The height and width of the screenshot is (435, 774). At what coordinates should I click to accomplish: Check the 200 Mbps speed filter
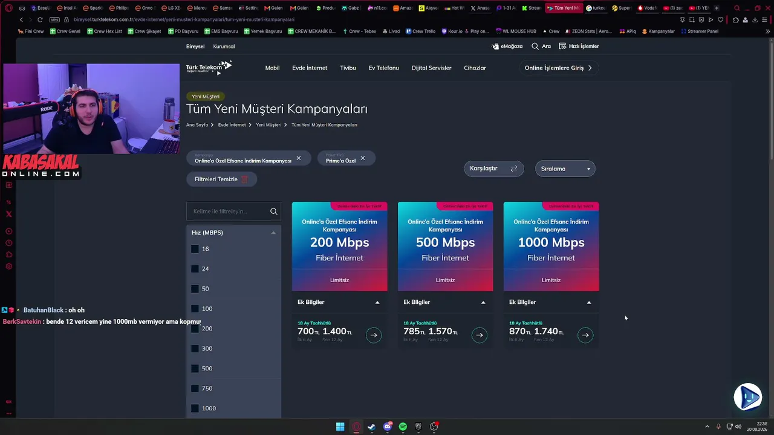[195, 329]
